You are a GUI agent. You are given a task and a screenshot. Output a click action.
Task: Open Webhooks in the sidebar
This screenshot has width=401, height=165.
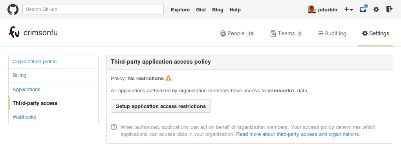53,117
